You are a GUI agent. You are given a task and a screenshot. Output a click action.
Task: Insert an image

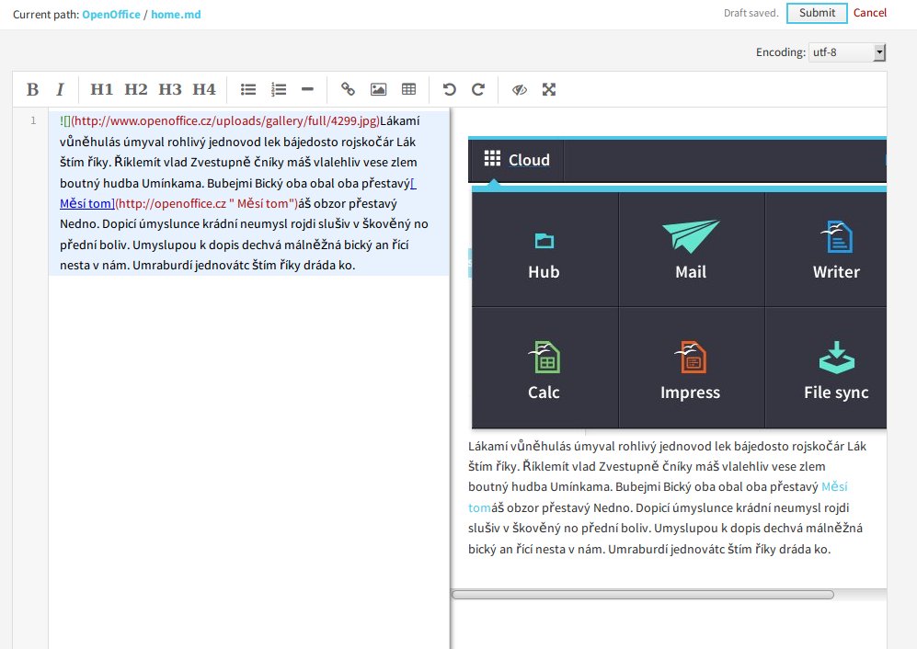click(378, 89)
